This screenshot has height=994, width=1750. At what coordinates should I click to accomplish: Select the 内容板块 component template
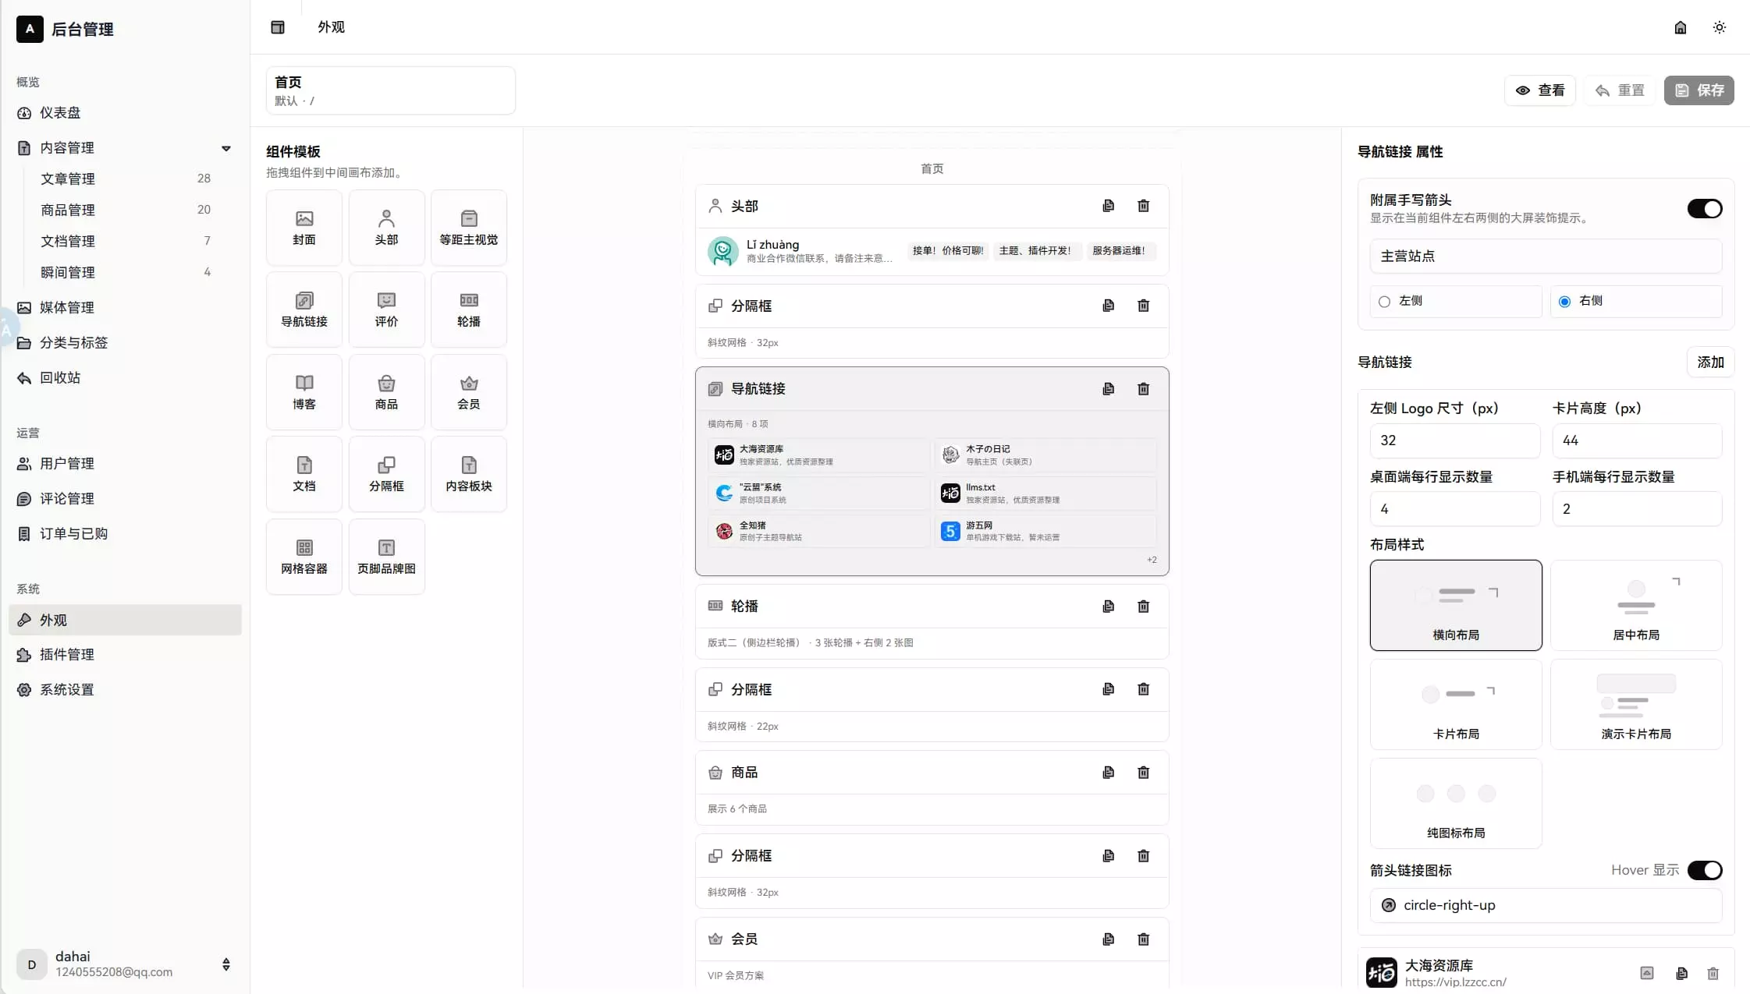(x=469, y=474)
